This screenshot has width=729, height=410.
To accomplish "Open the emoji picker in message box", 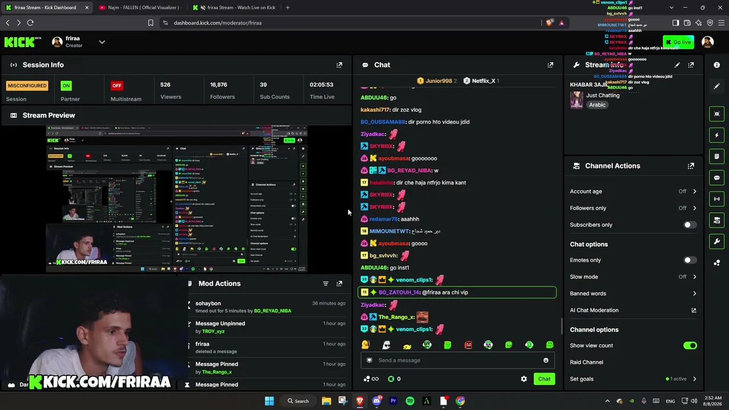I will (x=546, y=360).
